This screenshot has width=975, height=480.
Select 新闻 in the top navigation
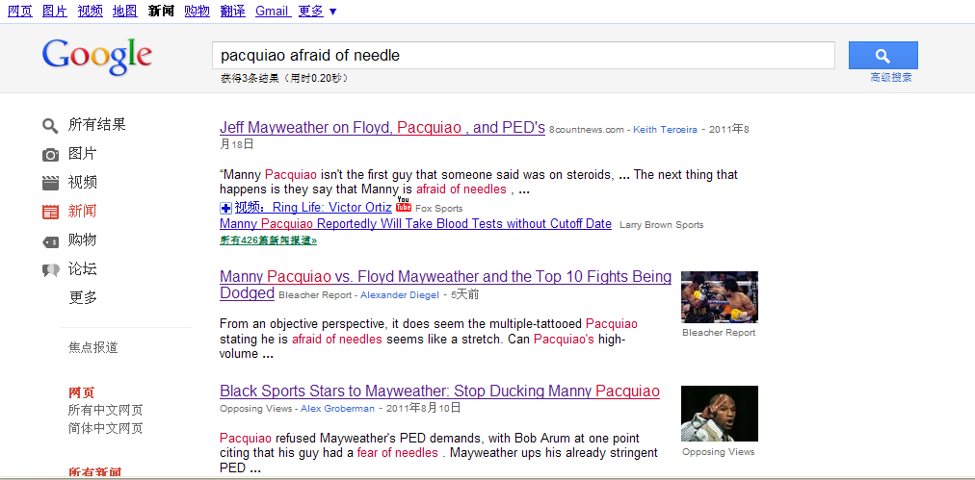pyautogui.click(x=161, y=11)
